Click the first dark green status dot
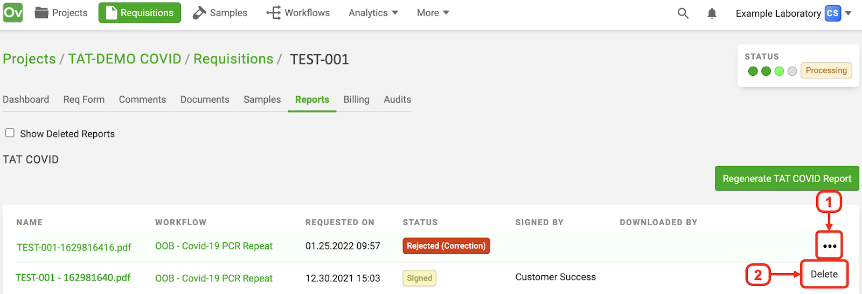862x294 pixels. (753, 71)
